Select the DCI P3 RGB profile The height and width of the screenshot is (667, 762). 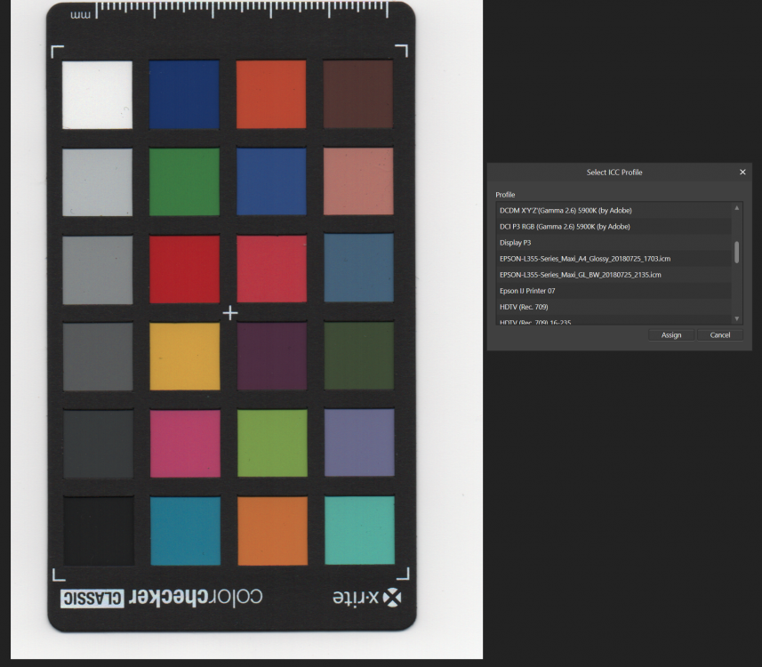pos(565,227)
